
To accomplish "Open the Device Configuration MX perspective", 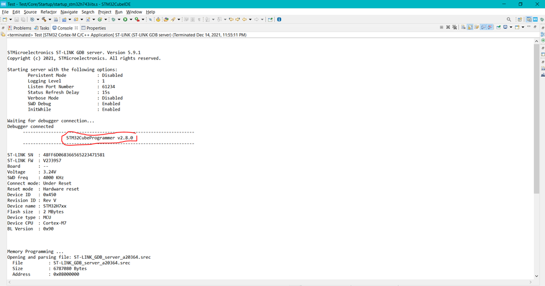I will [535, 20].
